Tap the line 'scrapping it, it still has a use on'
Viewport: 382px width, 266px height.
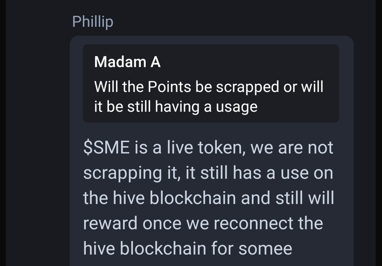[208, 173]
